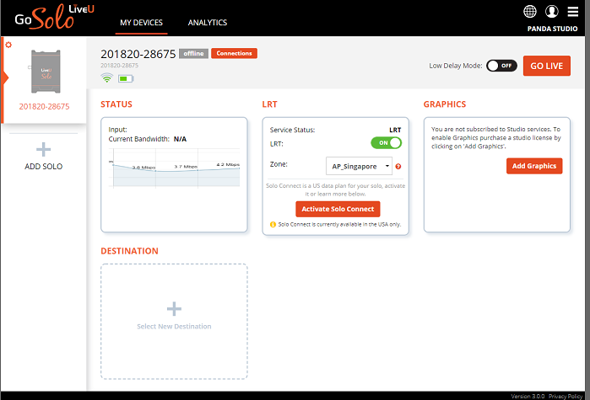590x400 pixels.
Task: Toggle Low Delay Mode switch
Action: click(501, 66)
